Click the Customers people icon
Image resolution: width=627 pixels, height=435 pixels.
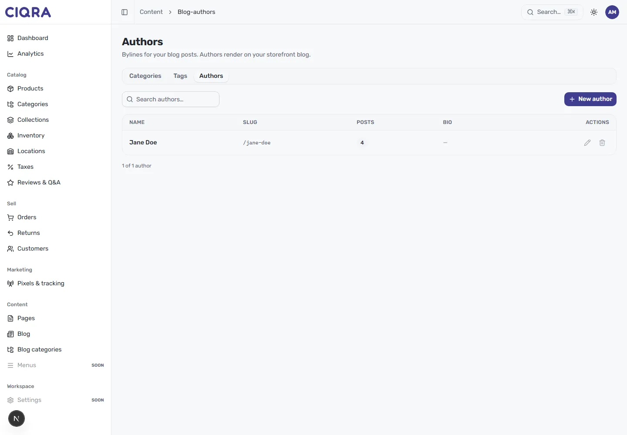10,249
